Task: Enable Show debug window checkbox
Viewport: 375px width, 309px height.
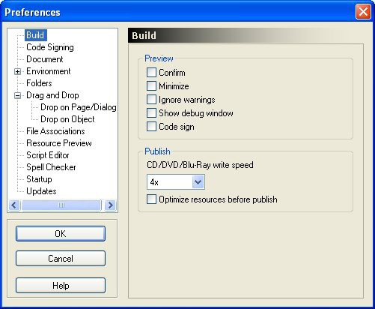Action: tap(151, 113)
